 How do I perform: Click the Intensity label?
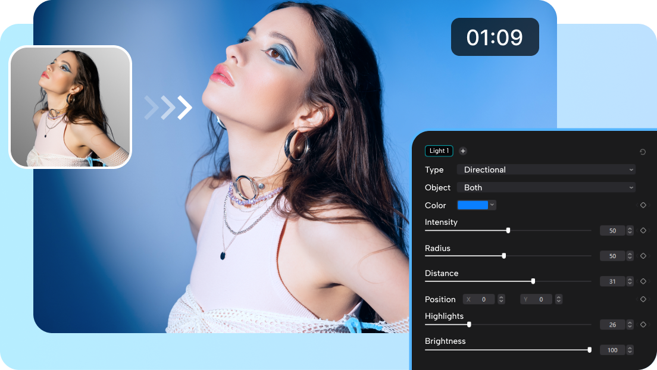[x=441, y=222]
